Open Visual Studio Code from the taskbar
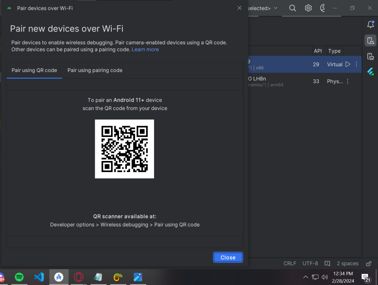The height and width of the screenshot is (285, 378). (x=39, y=277)
